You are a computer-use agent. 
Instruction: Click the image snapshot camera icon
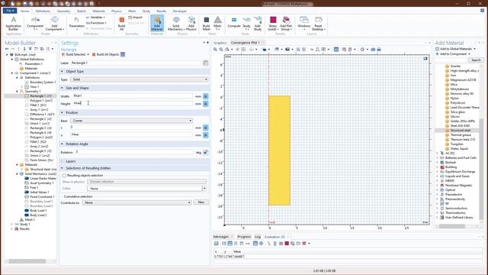(373, 49)
